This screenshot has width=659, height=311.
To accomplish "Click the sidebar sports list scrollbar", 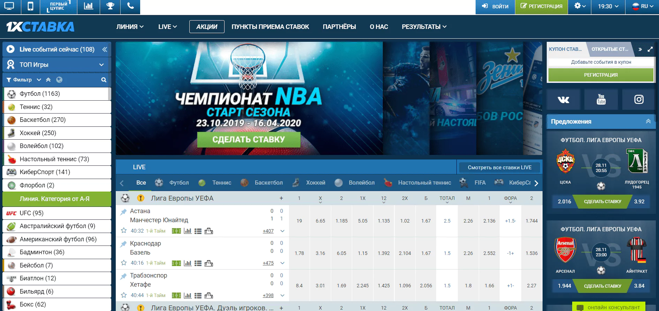I will coord(109,94).
